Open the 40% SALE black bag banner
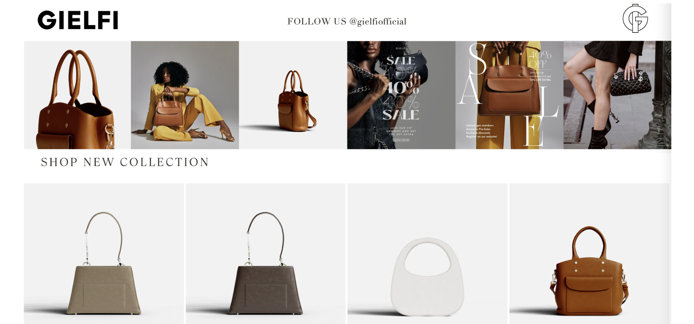This screenshot has width=694, height=324. [401, 95]
